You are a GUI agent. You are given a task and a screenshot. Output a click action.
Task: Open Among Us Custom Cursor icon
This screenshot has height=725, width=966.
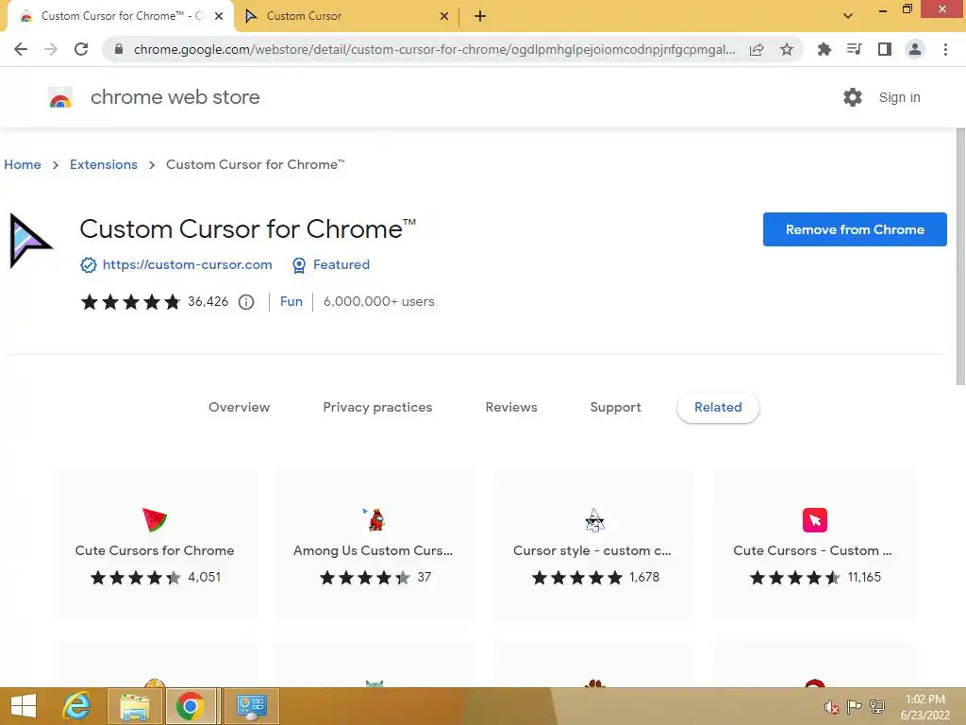[374, 520]
